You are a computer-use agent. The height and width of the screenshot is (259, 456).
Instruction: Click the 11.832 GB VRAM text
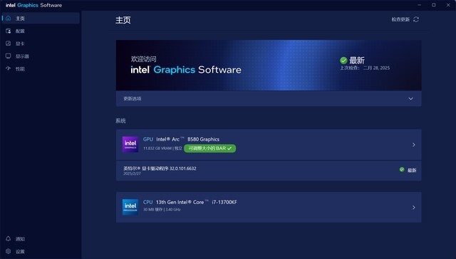tap(157, 148)
